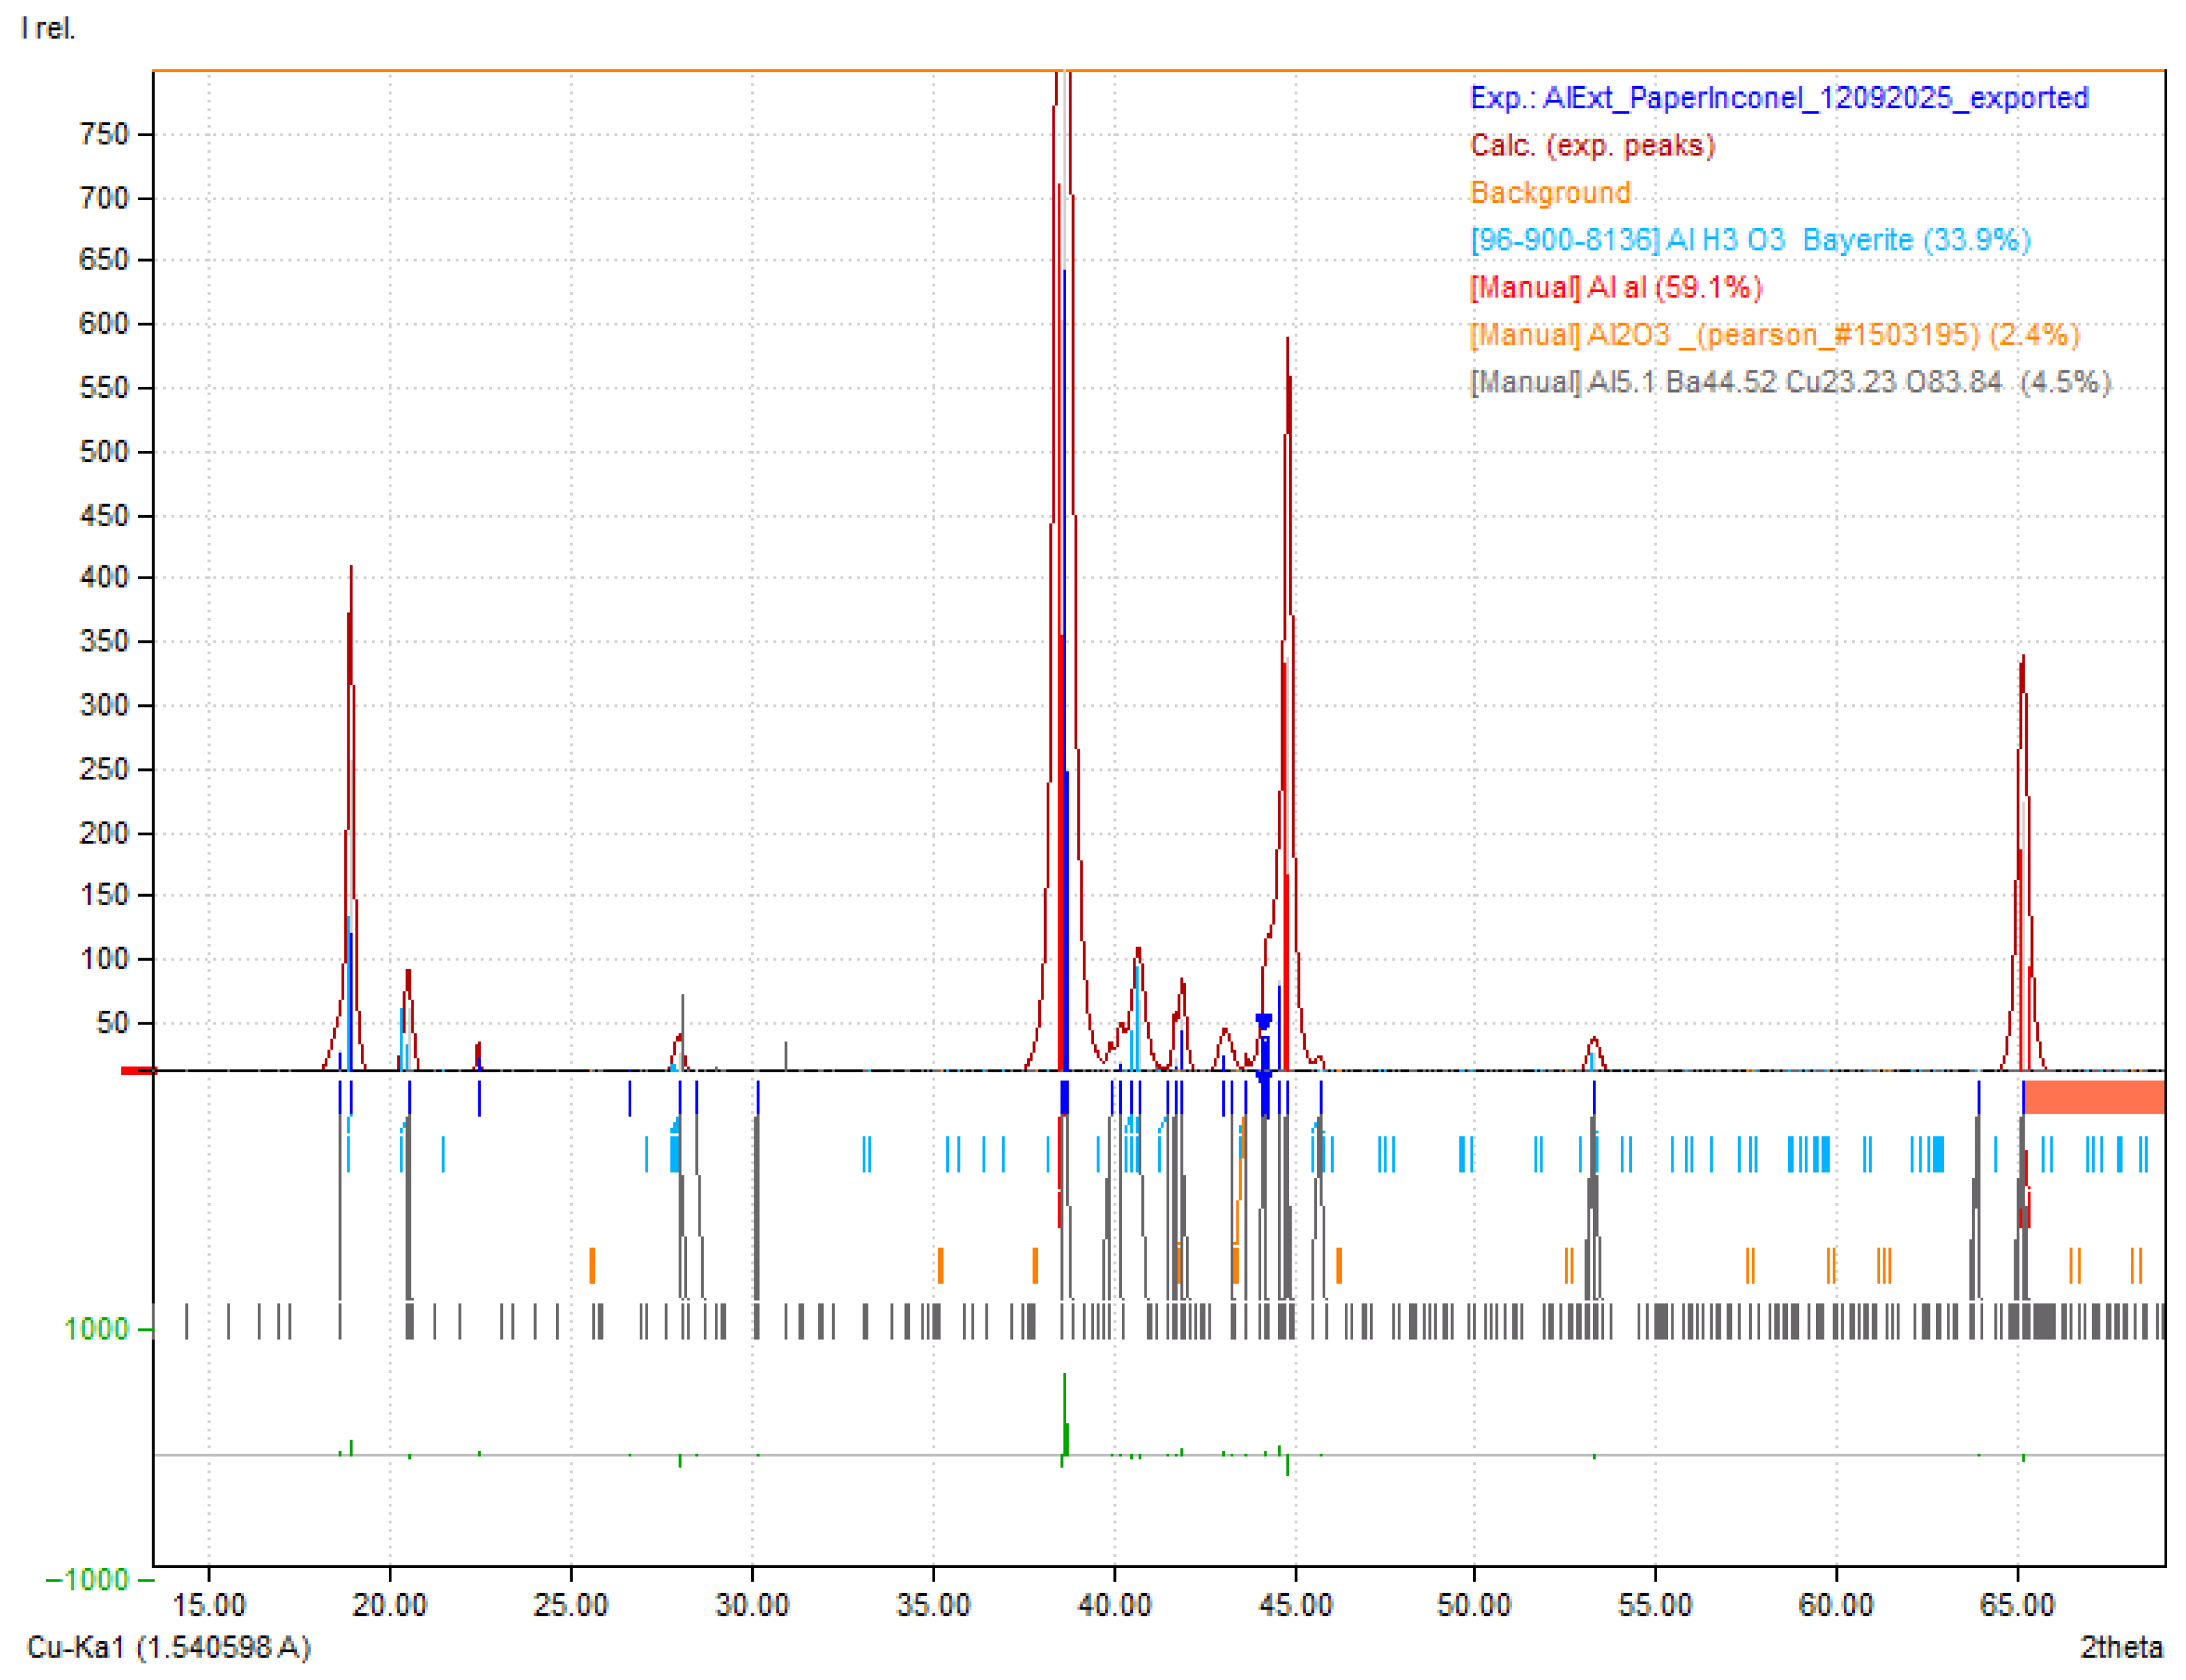
Task: Click the 'I rel.' axis label
Action: pyautogui.click(x=47, y=28)
